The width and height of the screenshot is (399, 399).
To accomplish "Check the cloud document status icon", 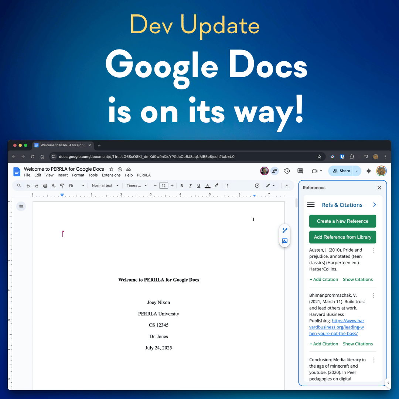I will pos(129,169).
